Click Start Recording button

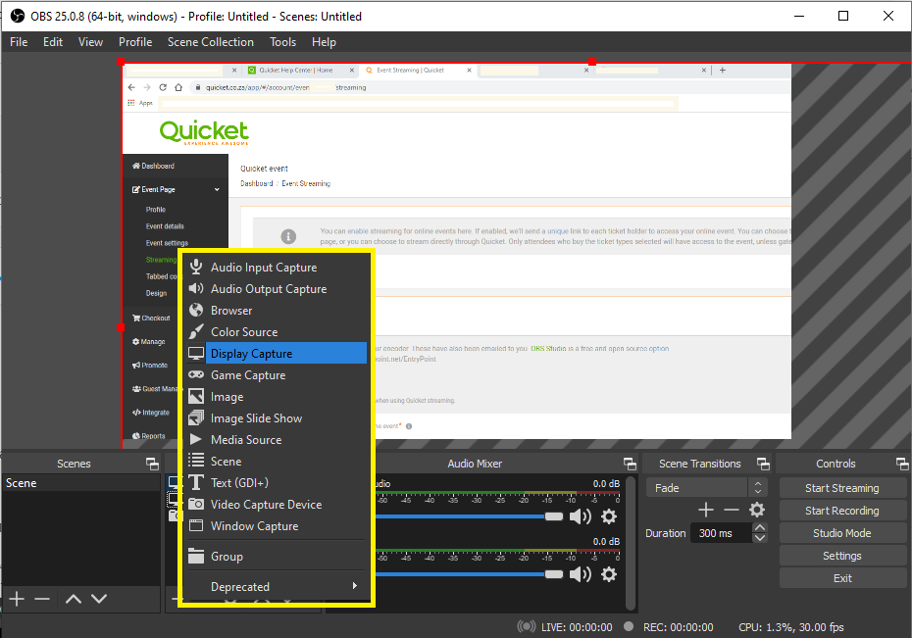pos(841,511)
